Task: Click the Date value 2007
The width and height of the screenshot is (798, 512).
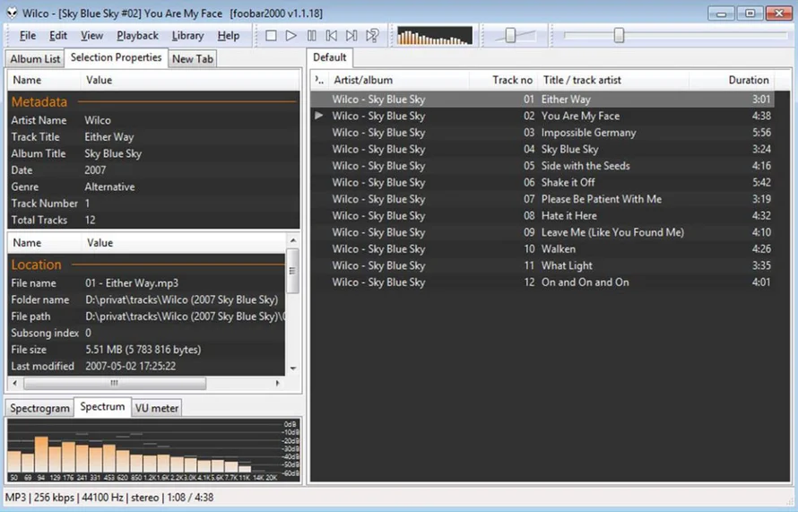Action: [95, 170]
